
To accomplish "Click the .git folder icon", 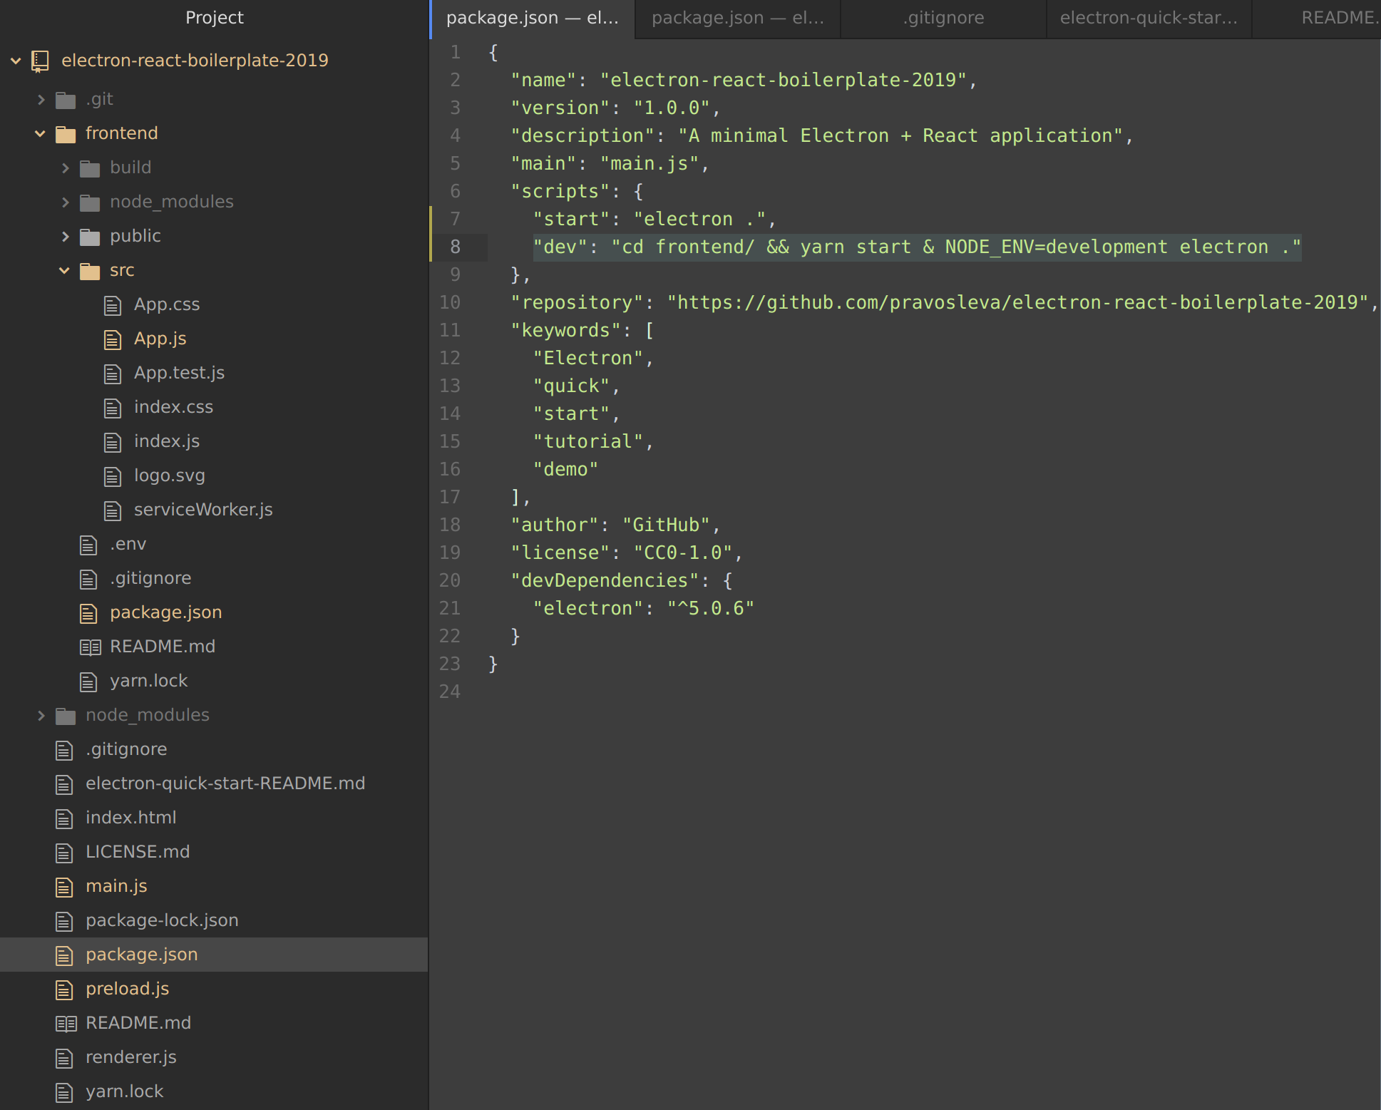I will (66, 100).
